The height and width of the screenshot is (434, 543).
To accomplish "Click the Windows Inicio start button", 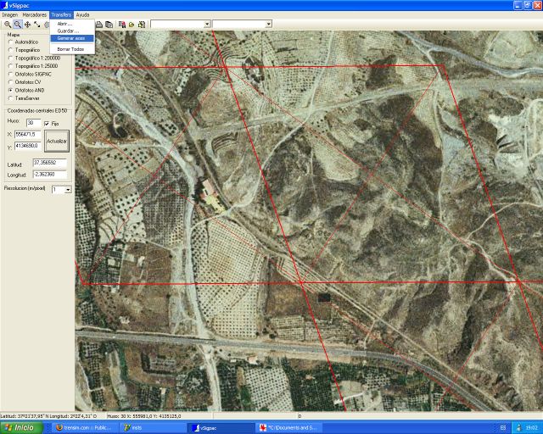I will click(19, 428).
